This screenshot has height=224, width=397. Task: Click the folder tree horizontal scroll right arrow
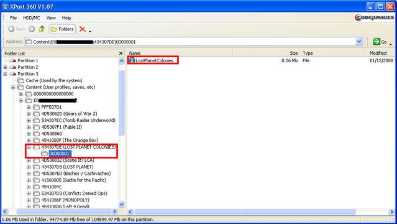[114, 212]
